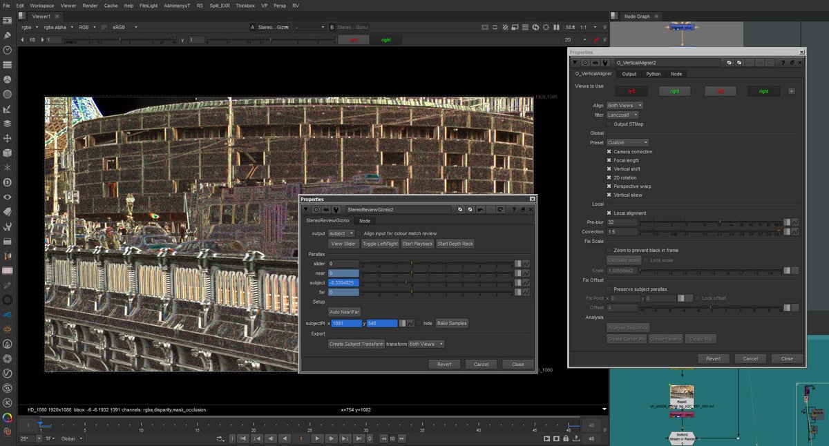Viewport: 829px width, 446px height.
Task: Click the animation curve icon beside the slider control
Action: pyautogui.click(x=526, y=264)
